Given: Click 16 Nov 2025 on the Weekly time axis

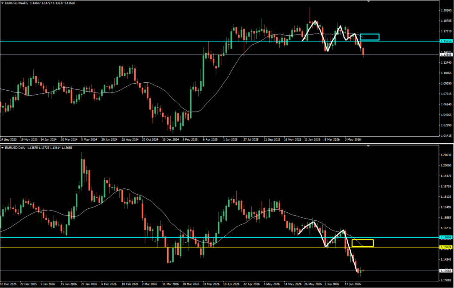Looking at the screenshot, I should coord(292,139).
